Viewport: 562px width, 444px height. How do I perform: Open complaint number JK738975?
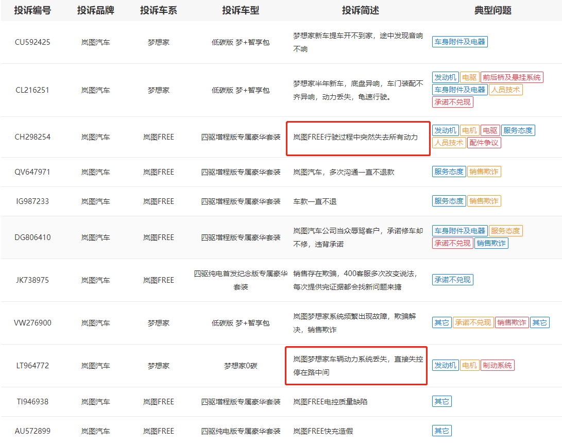32,280
